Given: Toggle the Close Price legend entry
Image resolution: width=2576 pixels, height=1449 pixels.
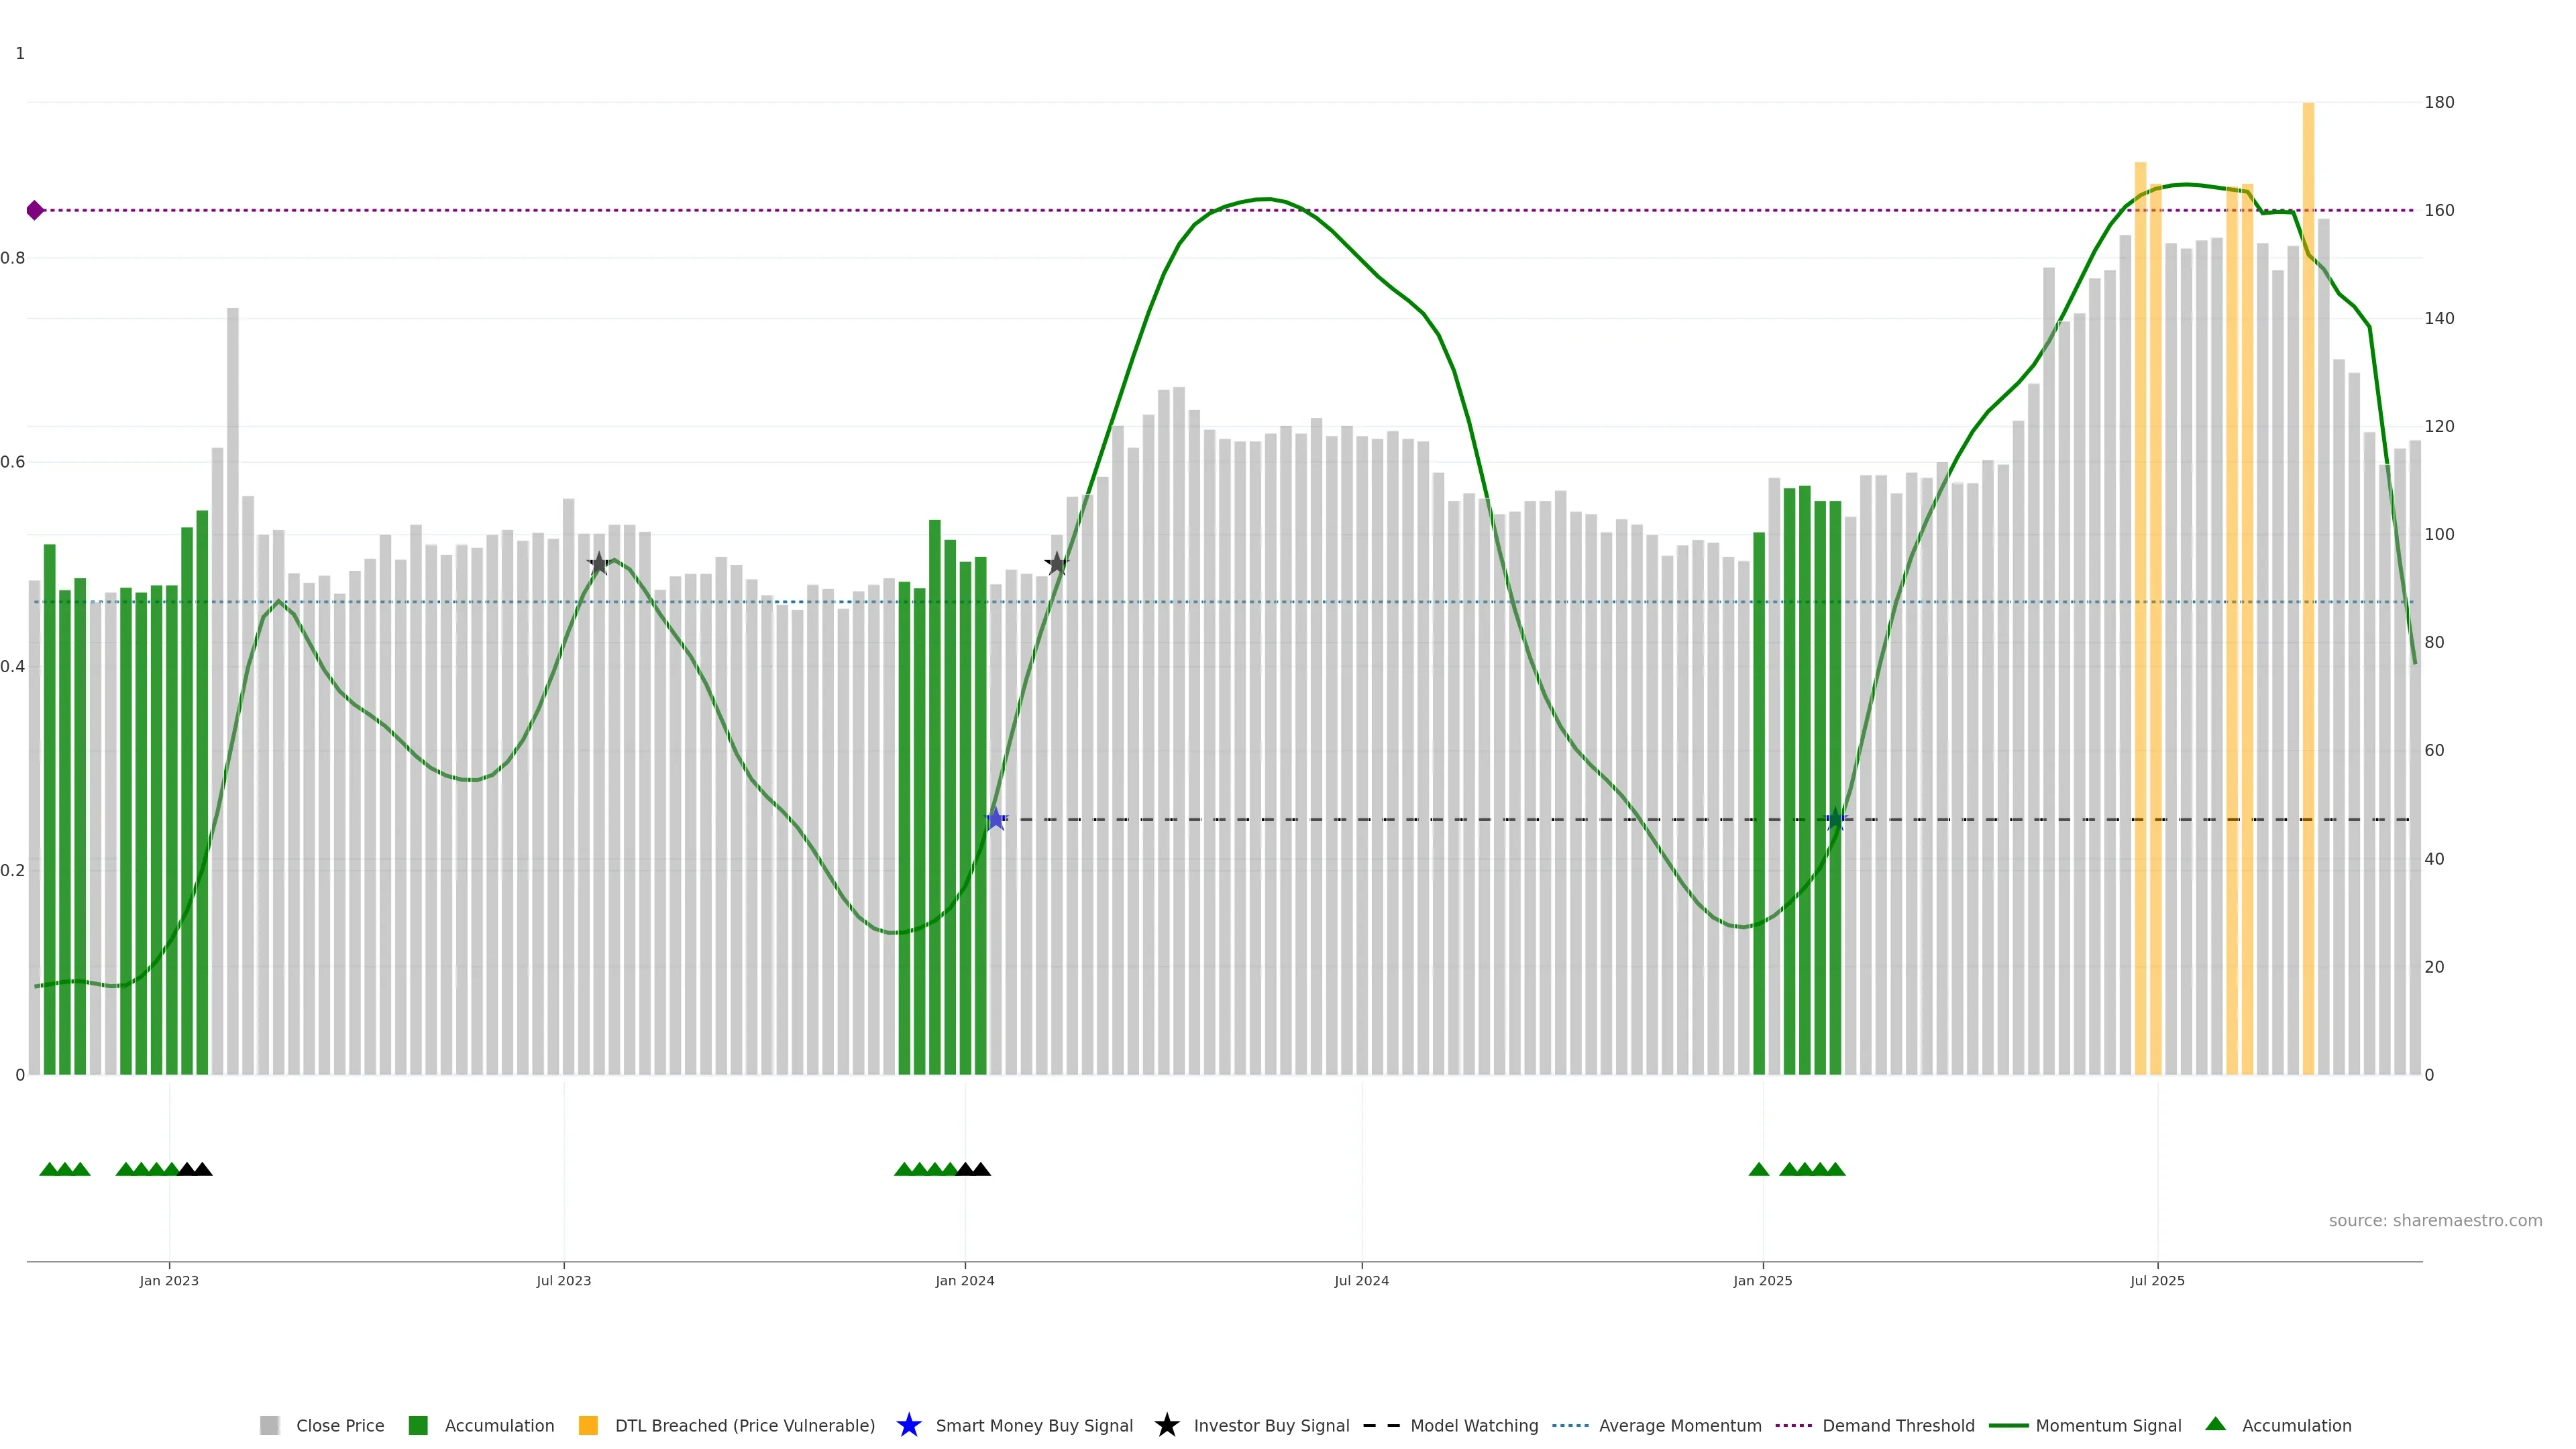Looking at the screenshot, I should point(339,1425).
